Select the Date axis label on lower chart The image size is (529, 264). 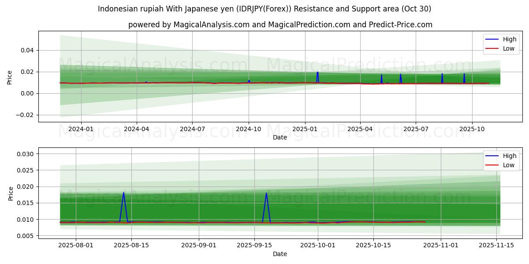click(x=281, y=253)
